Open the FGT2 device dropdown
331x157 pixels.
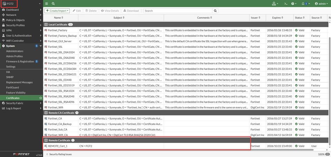[x=21, y=4]
